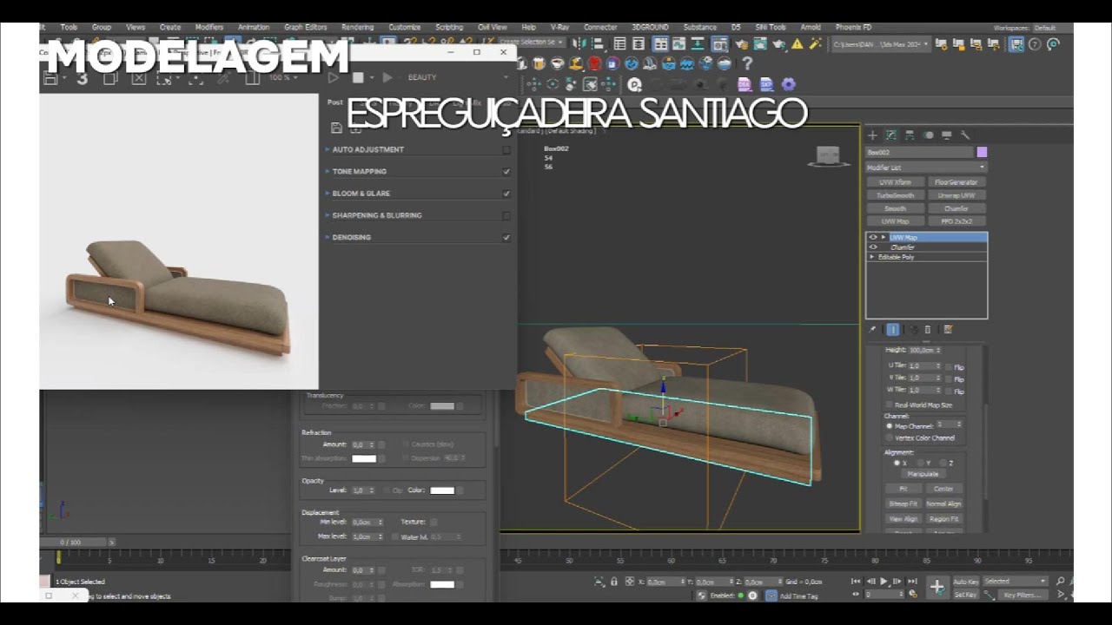Enable the AUTO ADJUSTMENT checkbox

pos(506,149)
